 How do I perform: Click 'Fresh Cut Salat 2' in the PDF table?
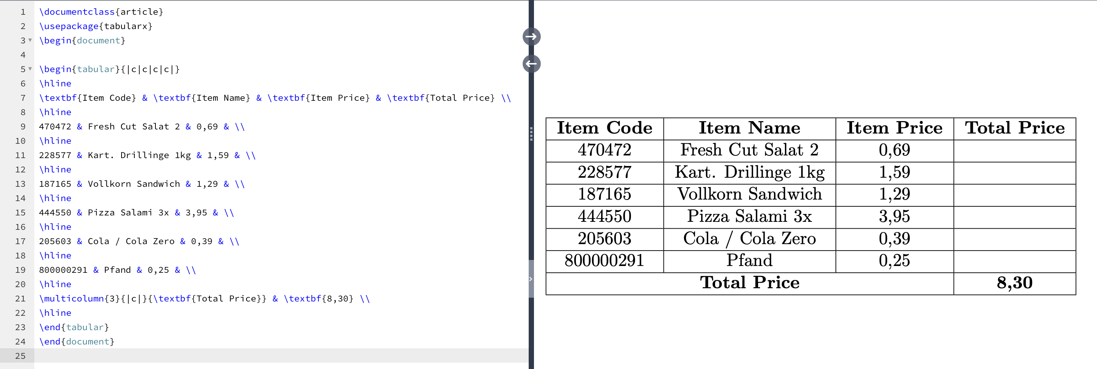click(749, 150)
